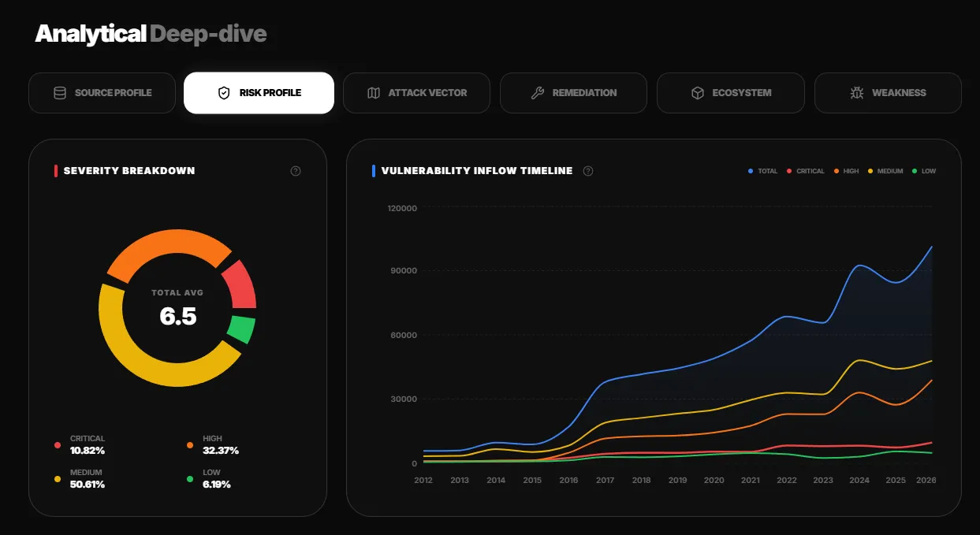Toggle the High series in legend
The height and width of the screenshot is (535, 980).
point(845,171)
